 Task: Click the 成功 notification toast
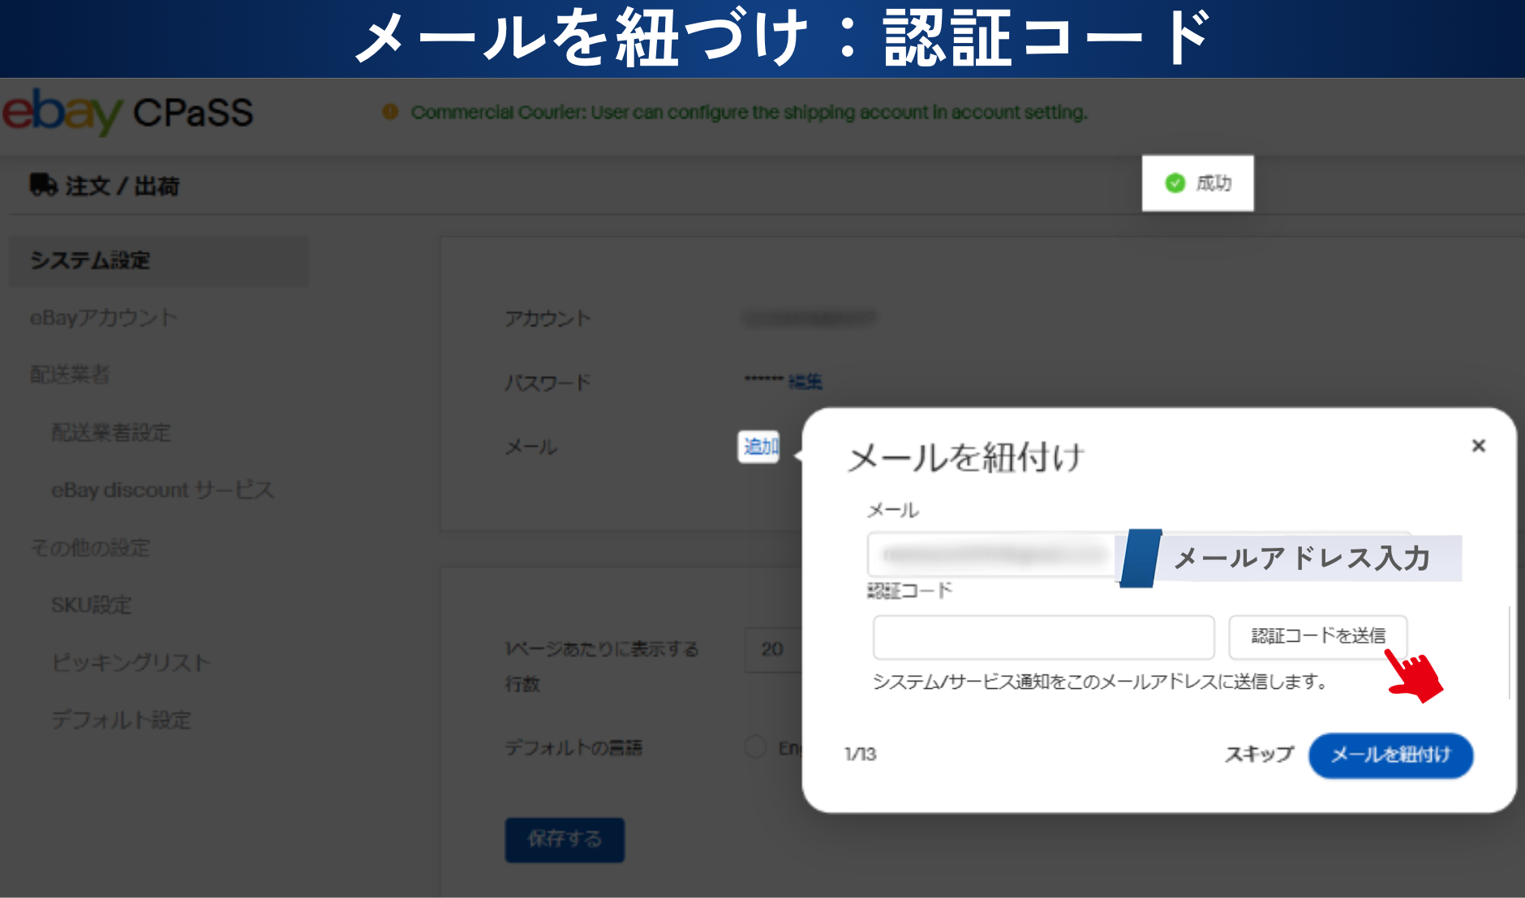pos(1197,183)
